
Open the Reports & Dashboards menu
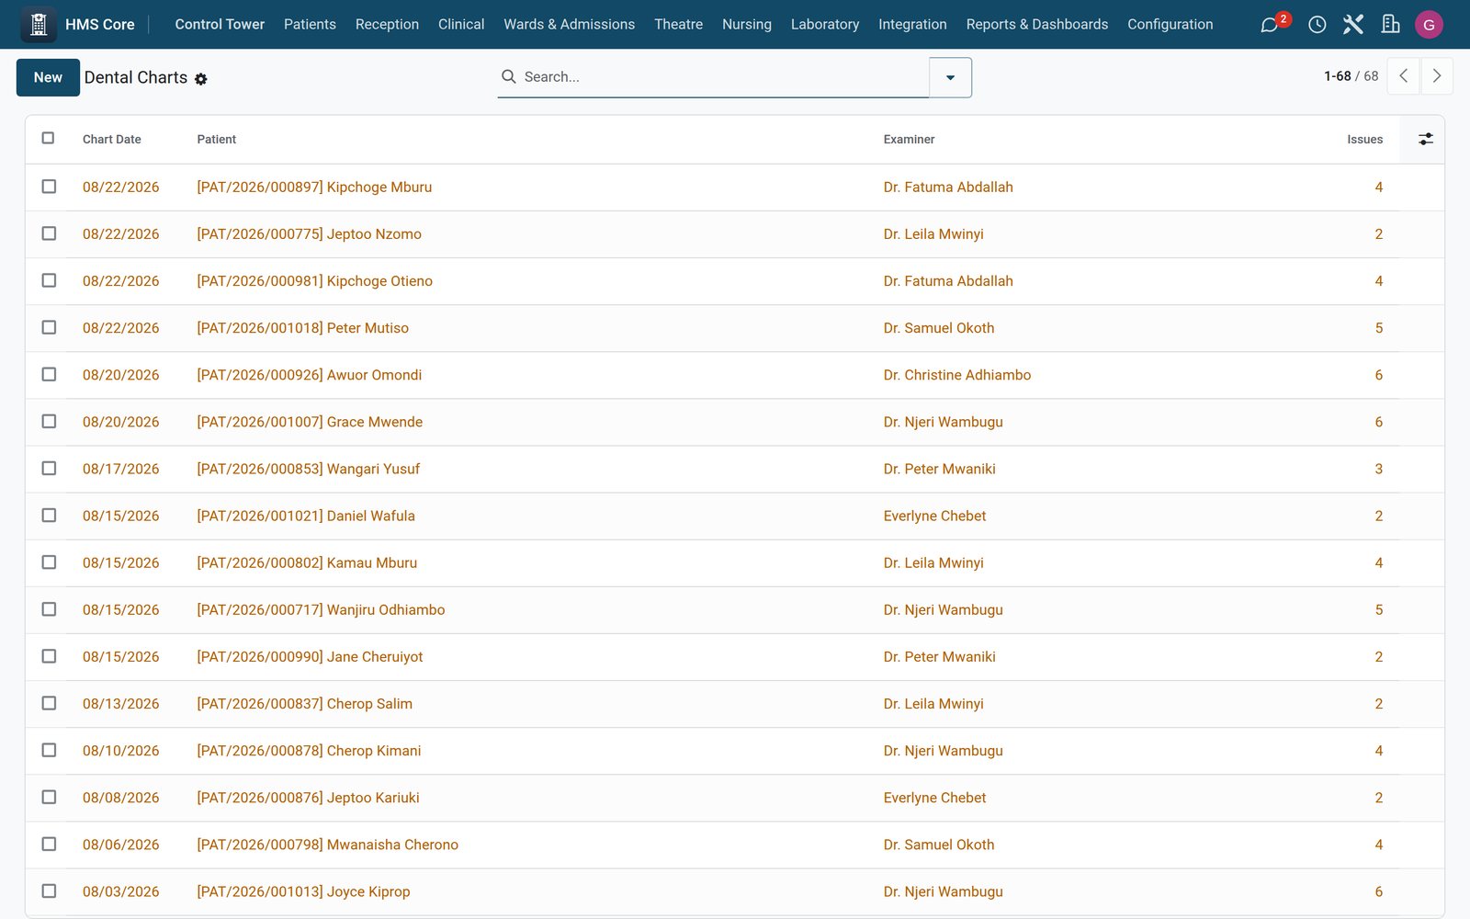[1036, 25]
